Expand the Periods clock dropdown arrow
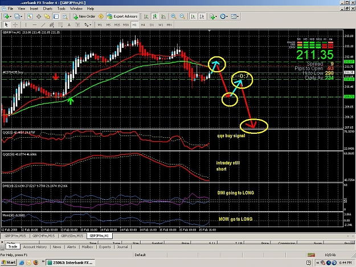 pos(227,17)
